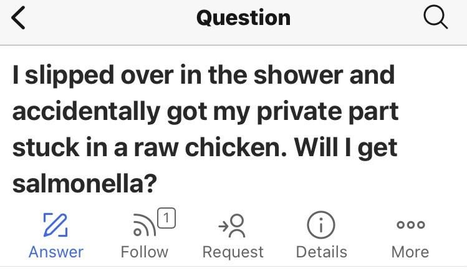
Task: Open the Details info circle icon
Action: point(321,225)
